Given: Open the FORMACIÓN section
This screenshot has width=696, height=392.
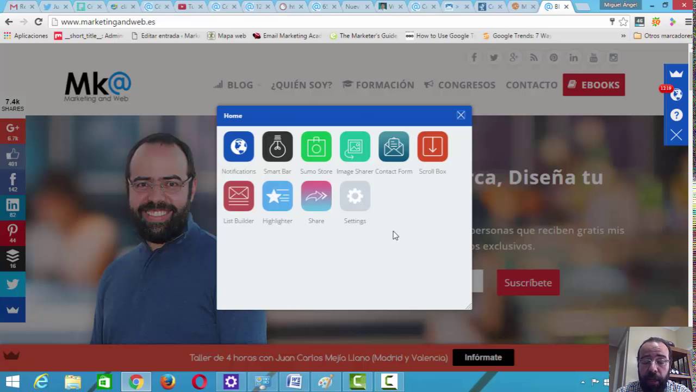Looking at the screenshot, I should tap(385, 85).
